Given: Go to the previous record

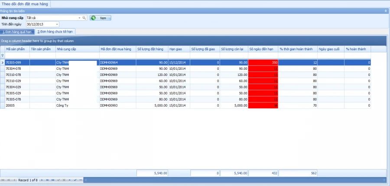Looking at the screenshot, I should (x=14, y=180).
